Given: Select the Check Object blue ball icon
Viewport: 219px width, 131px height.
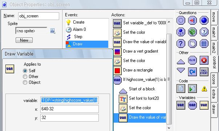Looking at the screenshot, I should 204,20.
